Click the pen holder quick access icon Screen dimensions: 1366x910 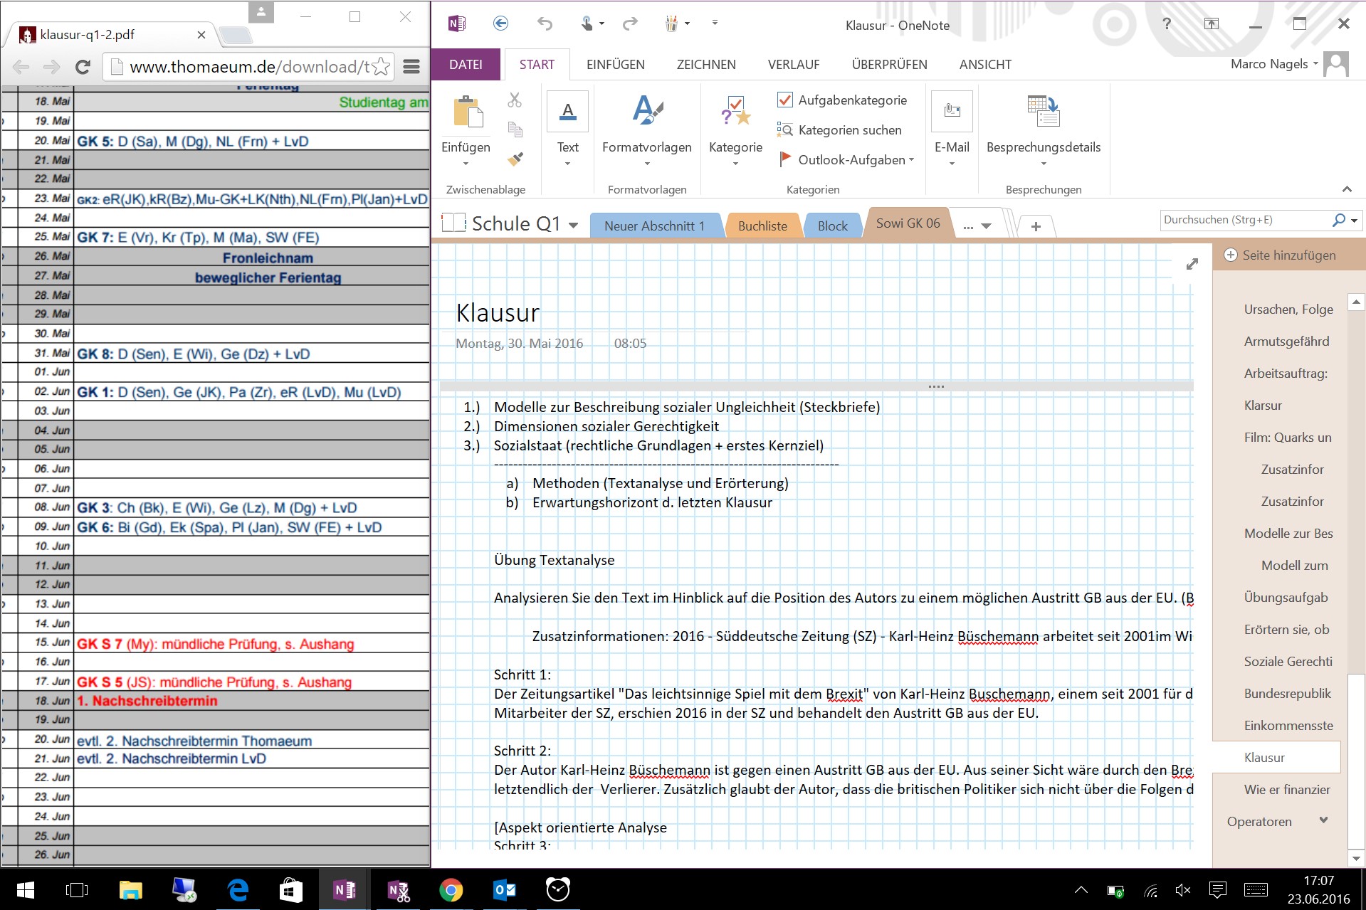[671, 23]
